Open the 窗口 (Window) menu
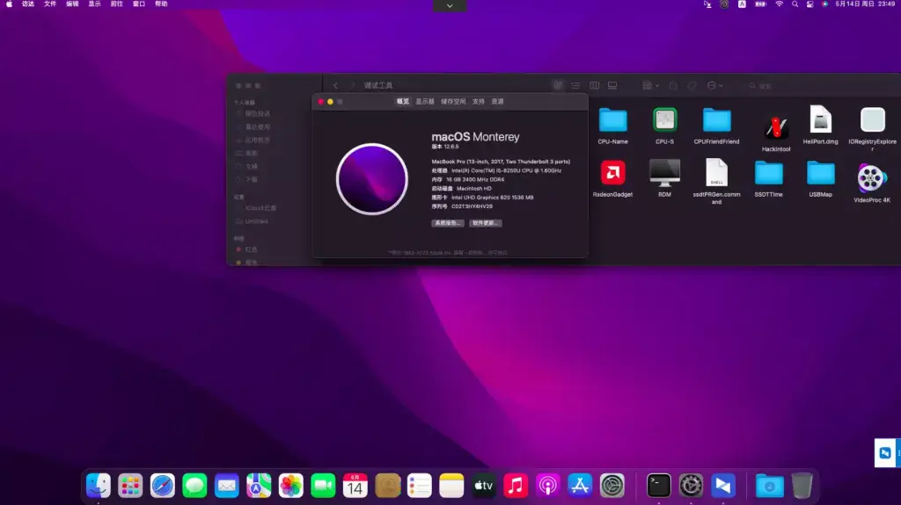Screen dimensions: 901x505 (x=139, y=4)
